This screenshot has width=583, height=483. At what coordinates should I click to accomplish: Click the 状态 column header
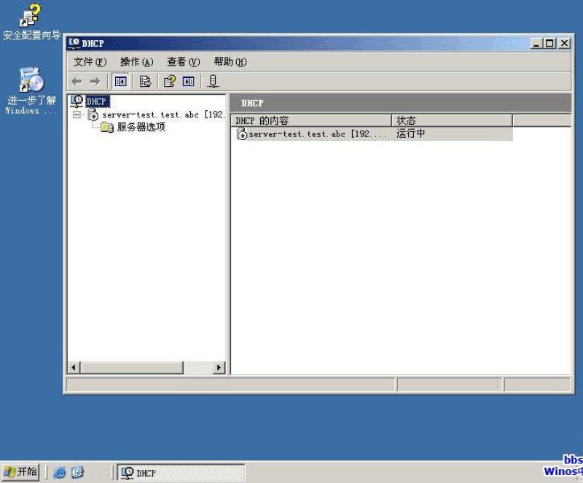pos(452,120)
